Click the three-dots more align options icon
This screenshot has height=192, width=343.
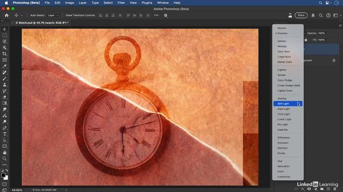(x=156, y=15)
